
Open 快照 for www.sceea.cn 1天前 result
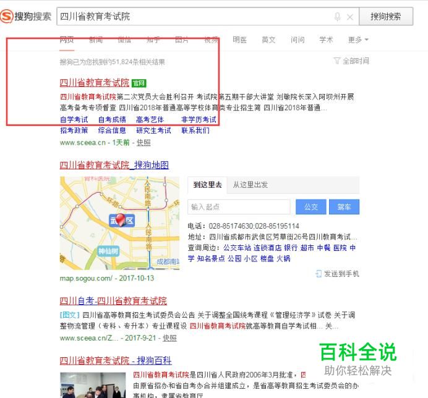click(143, 143)
